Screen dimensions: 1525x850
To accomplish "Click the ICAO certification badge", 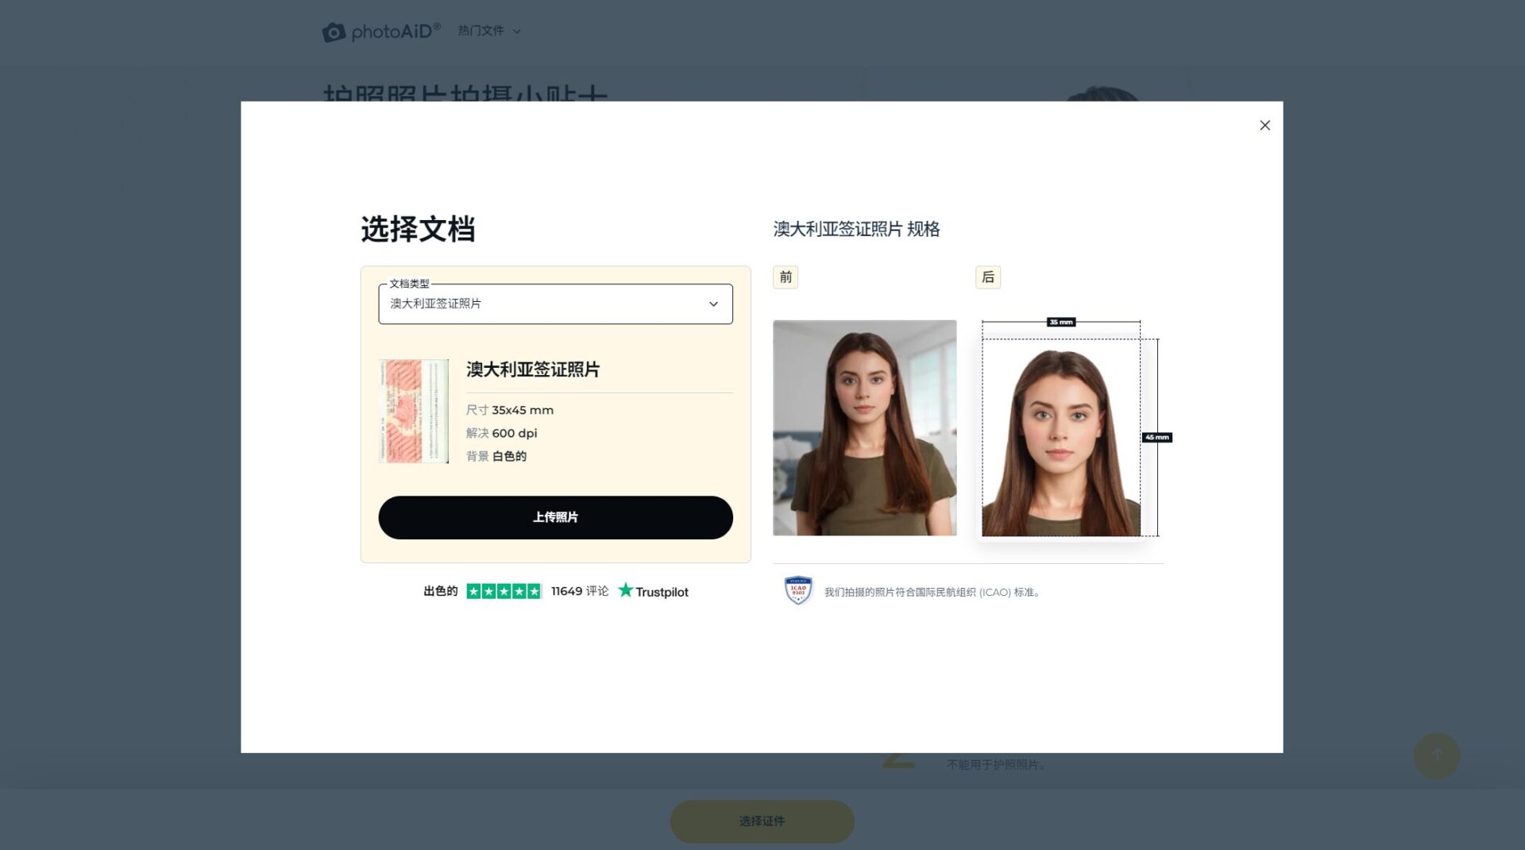I will [797, 590].
